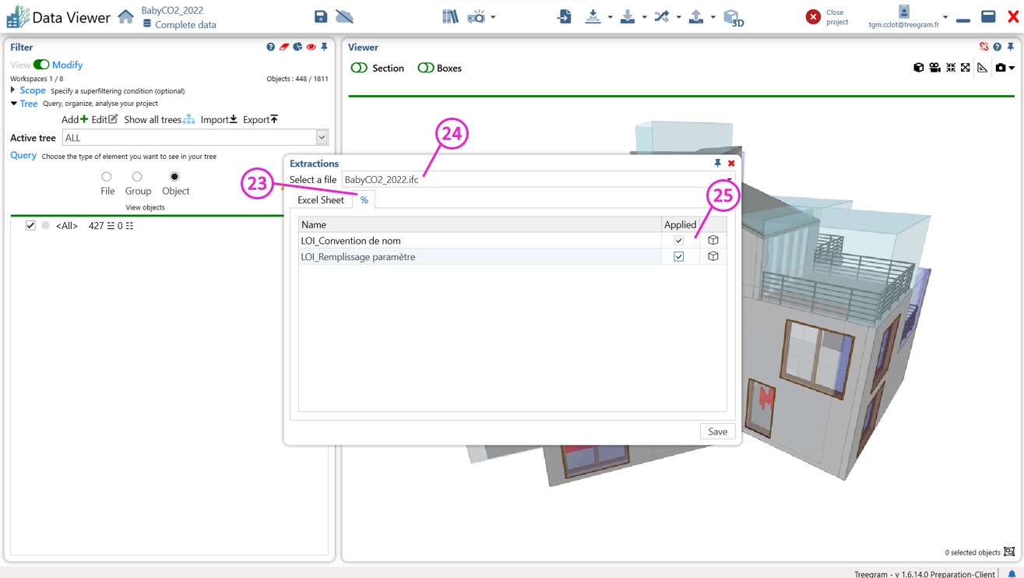Click the camera screenshot icon in Viewer
Viewport: 1024px width, 578px height.
tap(1001, 69)
